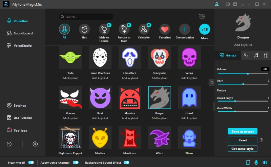The width and height of the screenshot is (271, 167).
Task: Open the VoiceStudio section
Action: [19, 46]
